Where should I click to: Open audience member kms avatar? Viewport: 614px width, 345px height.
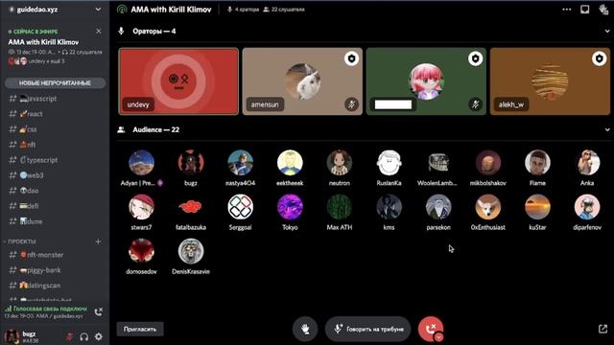(389, 207)
